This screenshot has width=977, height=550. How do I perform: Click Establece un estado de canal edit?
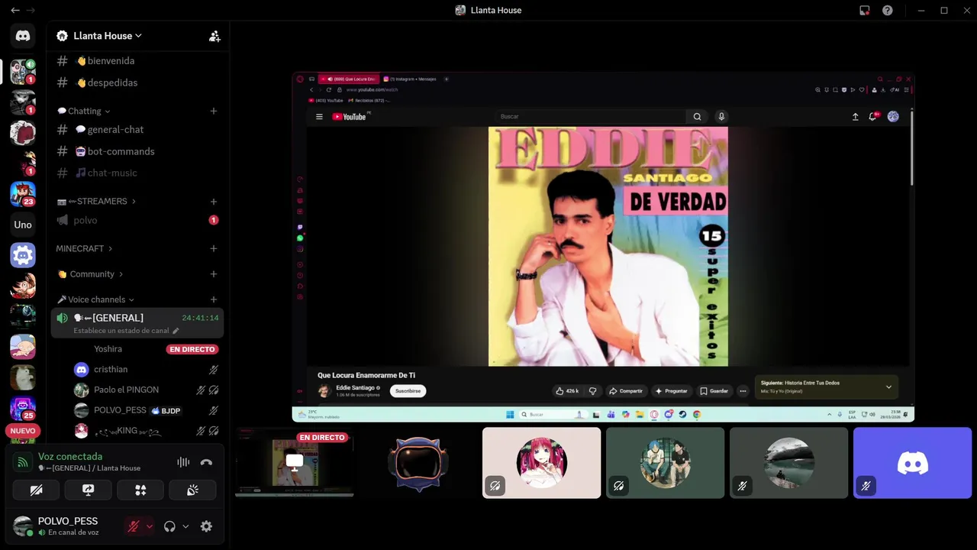click(126, 331)
